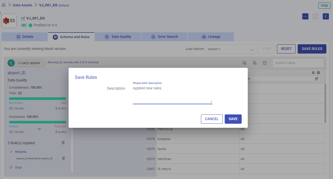333x179 pixels.
Task: Click the edit pencil beside VJ_001_DS title
Action: (x=23, y=18)
